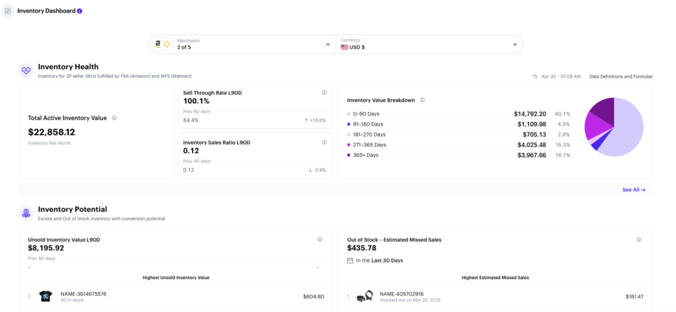Click info icon next to Inventory Value Breakdown

[x=422, y=100]
